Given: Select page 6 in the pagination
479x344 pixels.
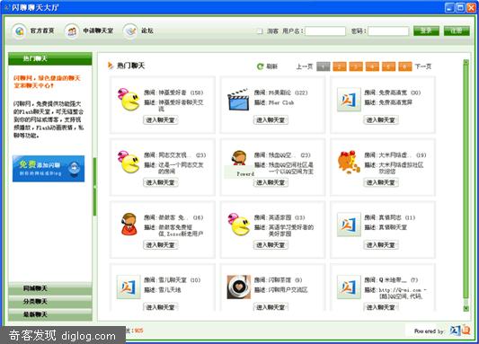Looking at the screenshot, I should point(405,66).
